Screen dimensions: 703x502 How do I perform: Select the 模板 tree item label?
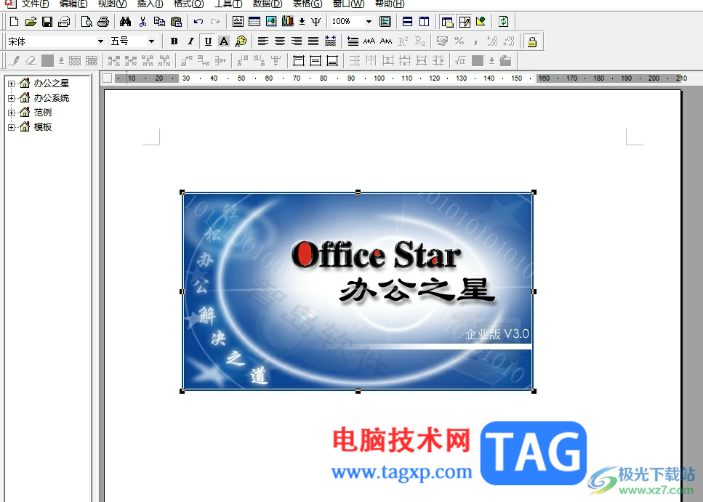point(43,127)
